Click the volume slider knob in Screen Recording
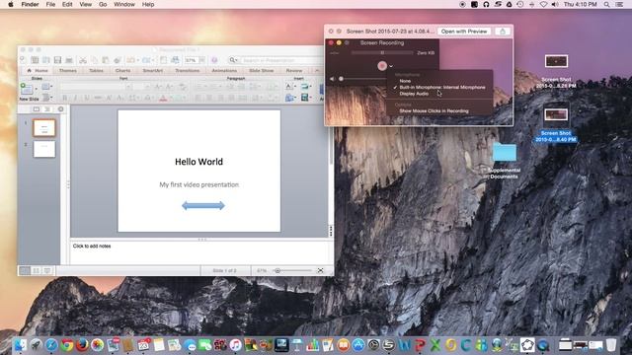Viewport: 632px width, 355px height. 341,79
